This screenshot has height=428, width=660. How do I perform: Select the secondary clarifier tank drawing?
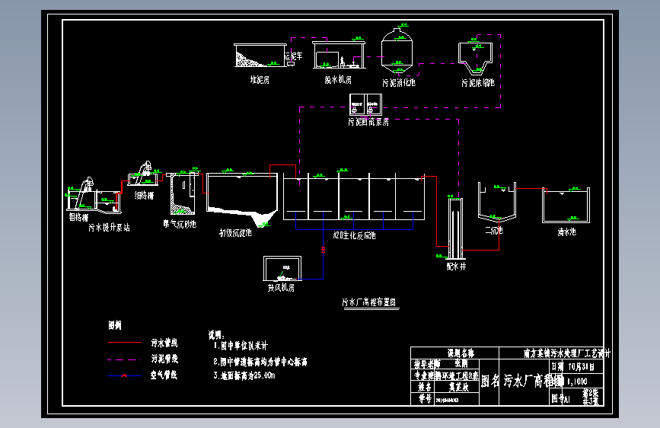(x=497, y=203)
